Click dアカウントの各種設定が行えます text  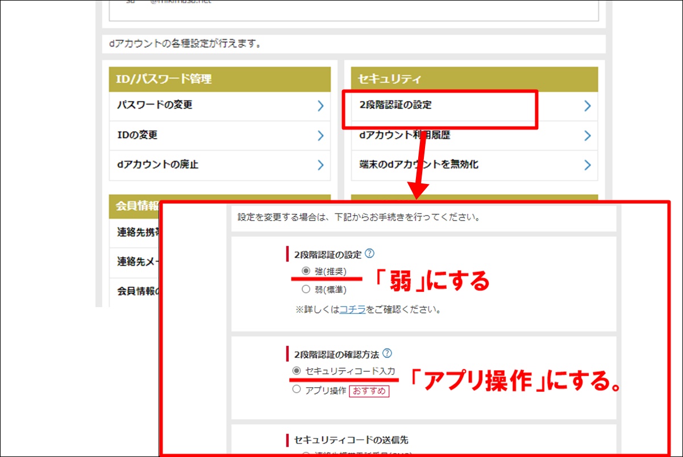185,44
